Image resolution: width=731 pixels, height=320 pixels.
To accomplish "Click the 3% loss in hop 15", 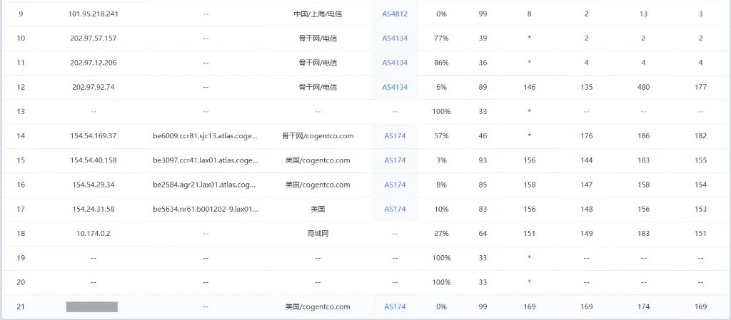I will coord(441,160).
